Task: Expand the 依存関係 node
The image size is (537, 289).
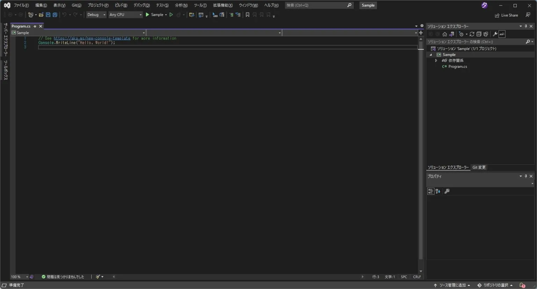Action: (x=436, y=60)
